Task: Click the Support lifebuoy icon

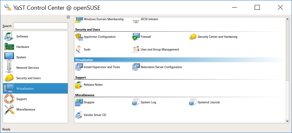Action: [9, 99]
